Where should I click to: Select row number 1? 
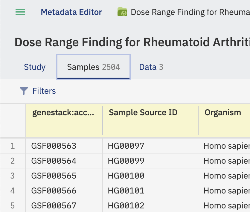(x=13, y=146)
